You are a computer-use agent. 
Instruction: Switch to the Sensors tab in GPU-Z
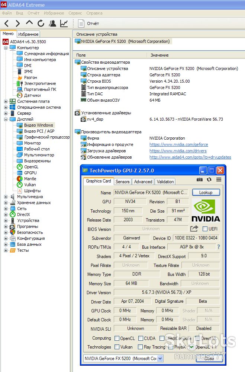point(123,181)
